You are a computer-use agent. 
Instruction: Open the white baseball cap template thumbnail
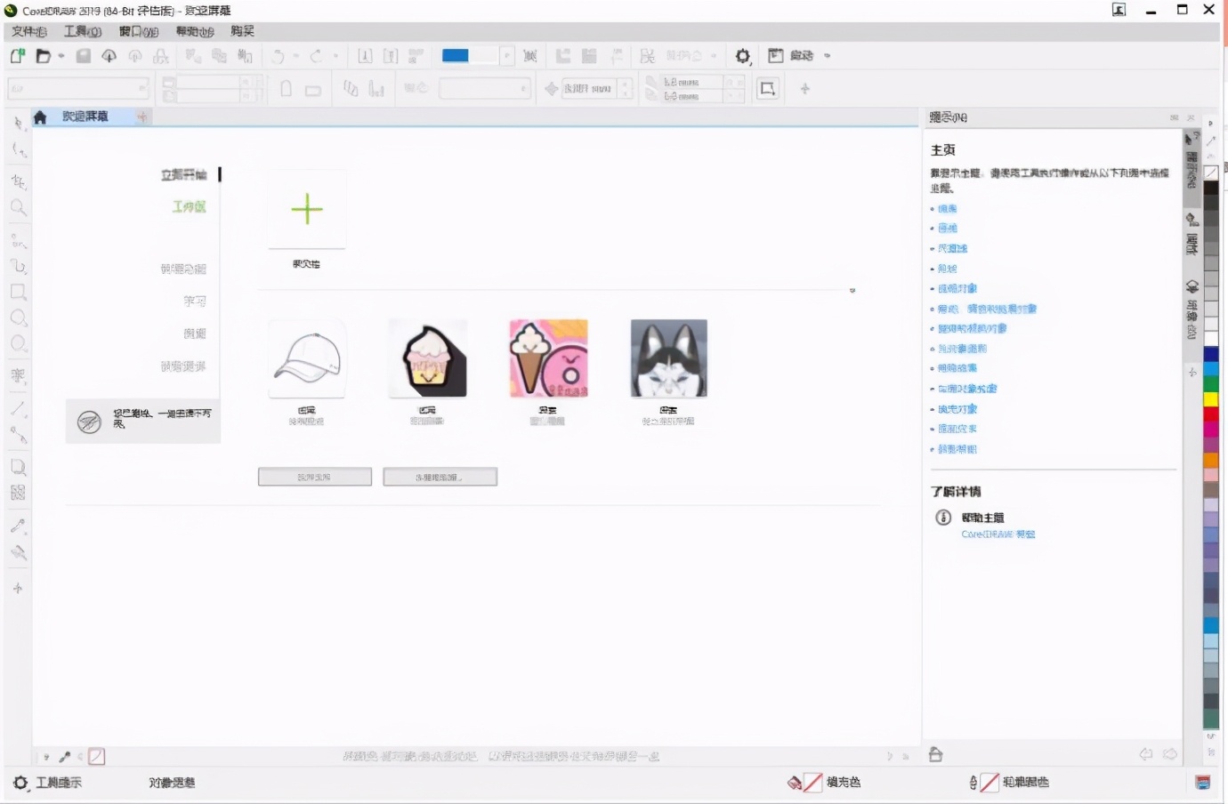point(307,359)
